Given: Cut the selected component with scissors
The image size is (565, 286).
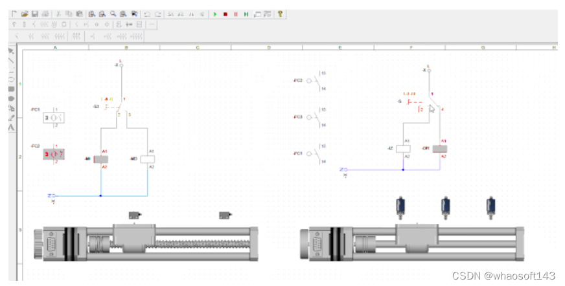Looking at the screenshot, I should tap(58, 14).
